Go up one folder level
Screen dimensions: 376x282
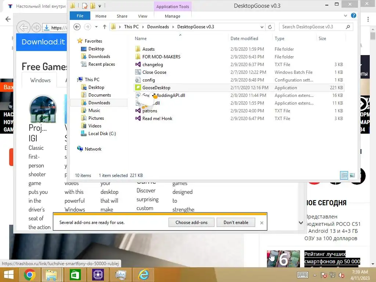pos(105,27)
